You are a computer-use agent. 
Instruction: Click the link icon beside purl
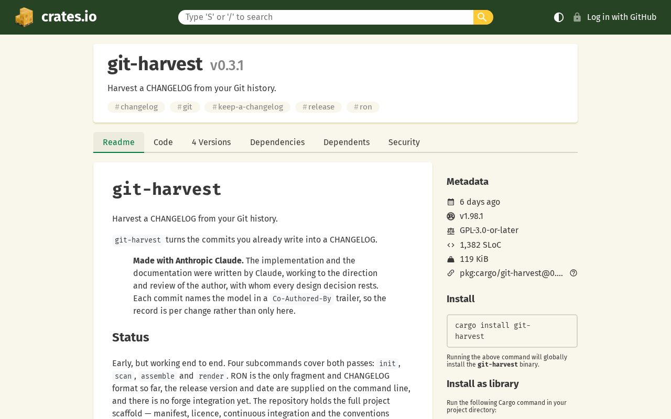tap(451, 273)
